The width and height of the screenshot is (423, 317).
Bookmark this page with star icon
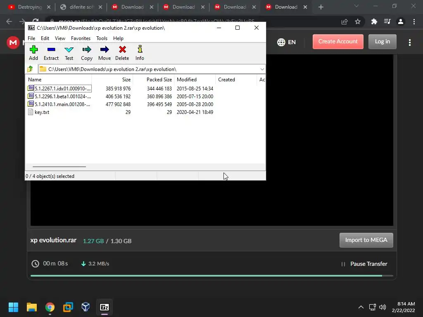358,21
